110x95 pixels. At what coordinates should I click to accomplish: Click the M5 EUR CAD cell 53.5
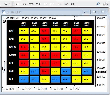55,39
